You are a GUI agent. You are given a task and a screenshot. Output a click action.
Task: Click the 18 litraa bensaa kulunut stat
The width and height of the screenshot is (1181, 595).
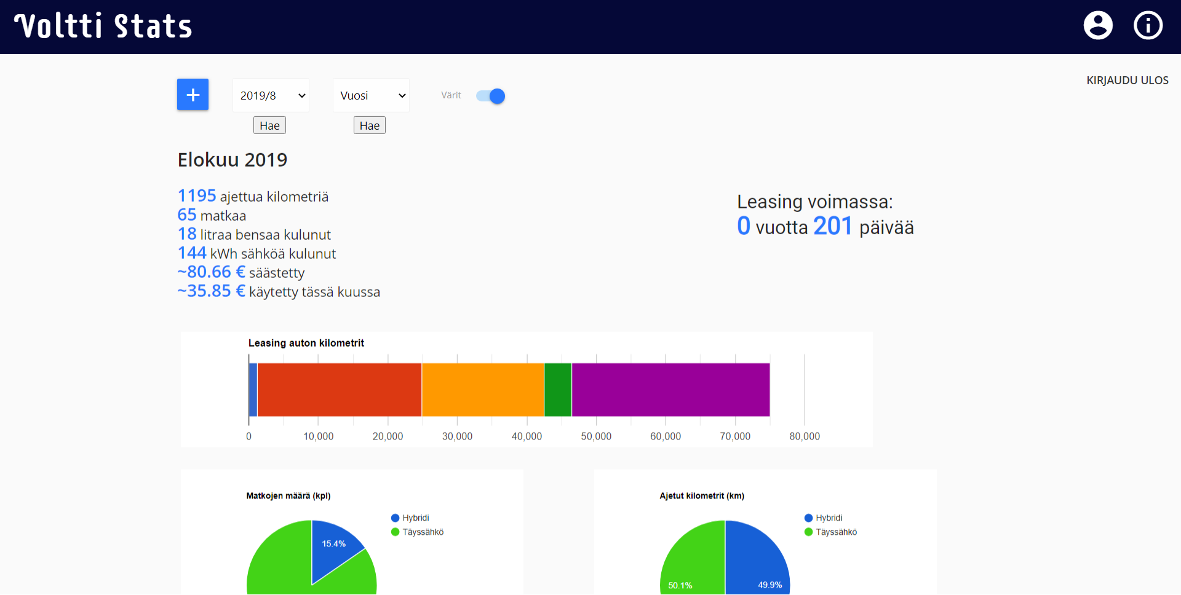point(254,234)
